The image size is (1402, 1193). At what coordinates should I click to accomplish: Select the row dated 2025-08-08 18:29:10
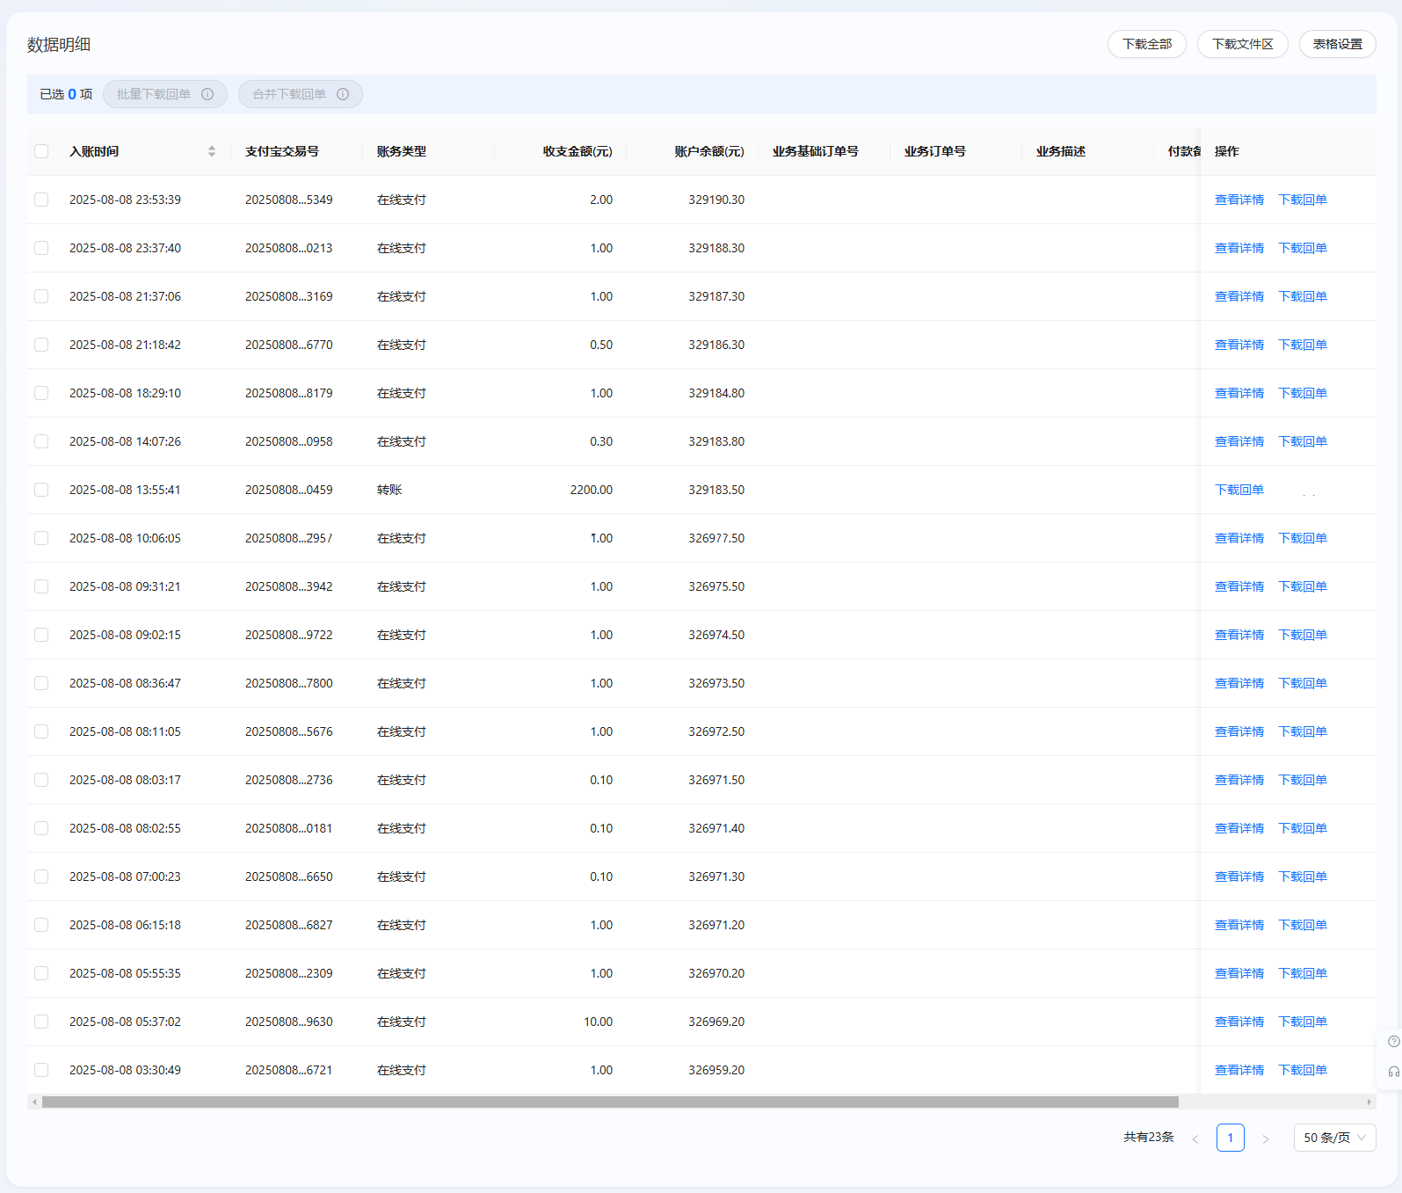click(x=41, y=393)
